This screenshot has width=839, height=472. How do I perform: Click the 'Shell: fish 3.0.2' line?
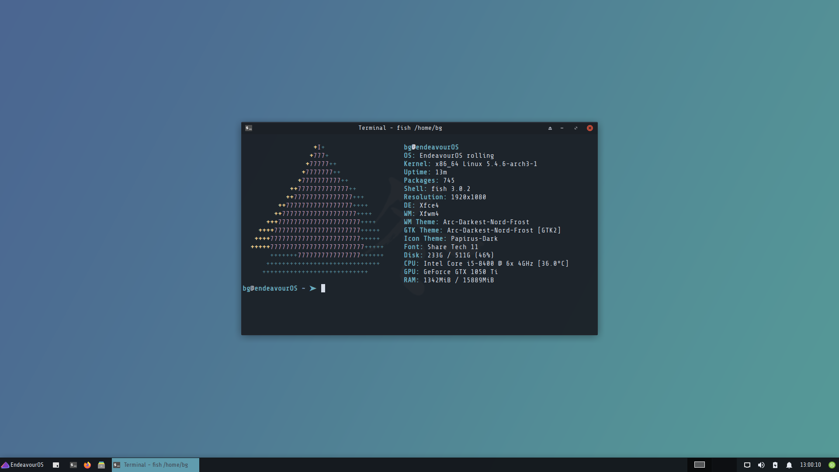437,189
